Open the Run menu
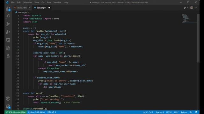 coord(49,3)
